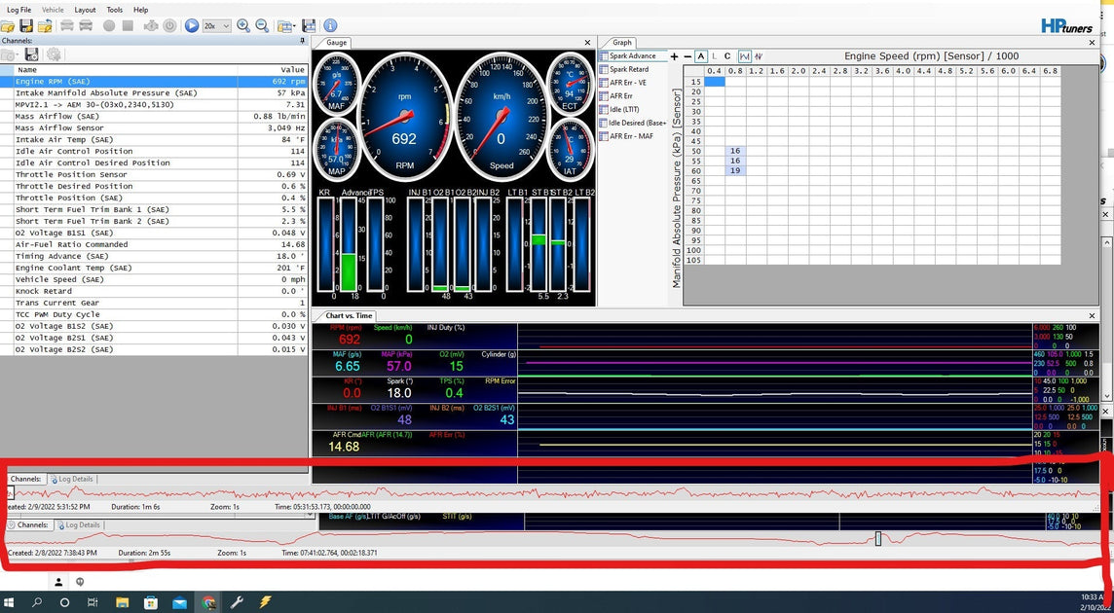The image size is (1114, 613).
Task: Open the Layout menu
Action: tap(86, 10)
